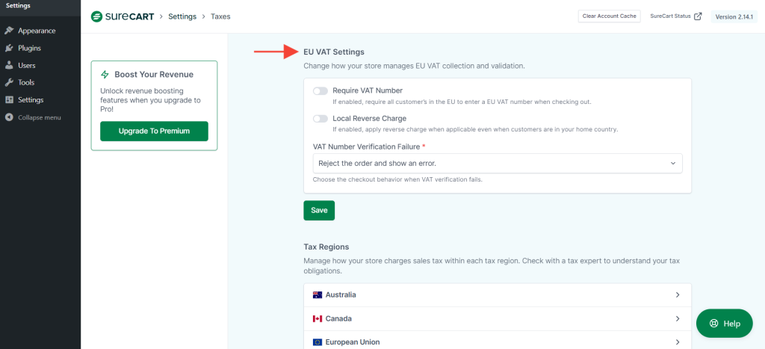The width and height of the screenshot is (765, 349).
Task: Click the European Union flag icon
Action: (x=318, y=342)
